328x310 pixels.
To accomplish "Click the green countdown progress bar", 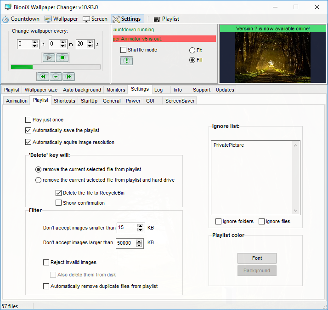I will [x=56, y=67].
